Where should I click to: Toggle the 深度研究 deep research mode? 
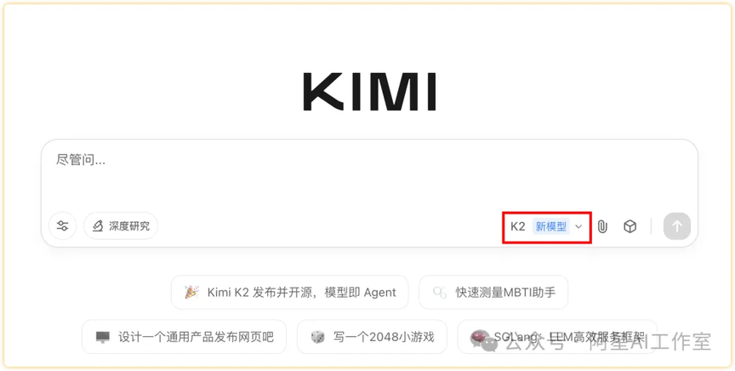121,226
